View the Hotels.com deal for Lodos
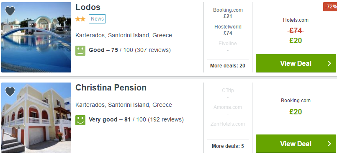The image size is (337, 155). point(296,63)
